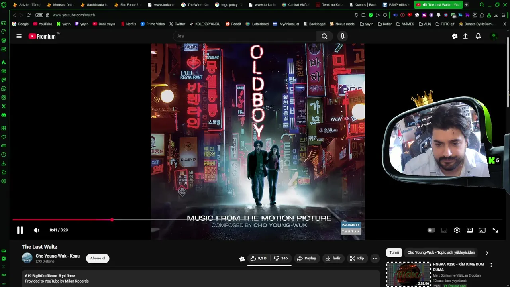This screenshot has width=510, height=287.
Task: Pause the video with the pause button
Action: click(20, 230)
